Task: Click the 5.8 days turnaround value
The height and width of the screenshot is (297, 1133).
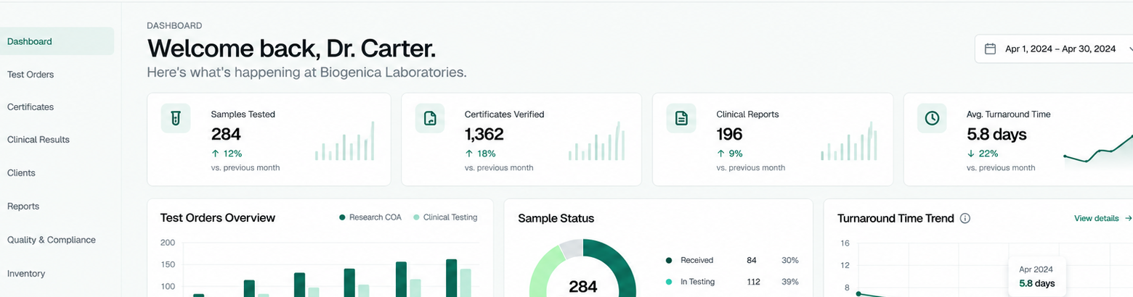Action: click(996, 134)
